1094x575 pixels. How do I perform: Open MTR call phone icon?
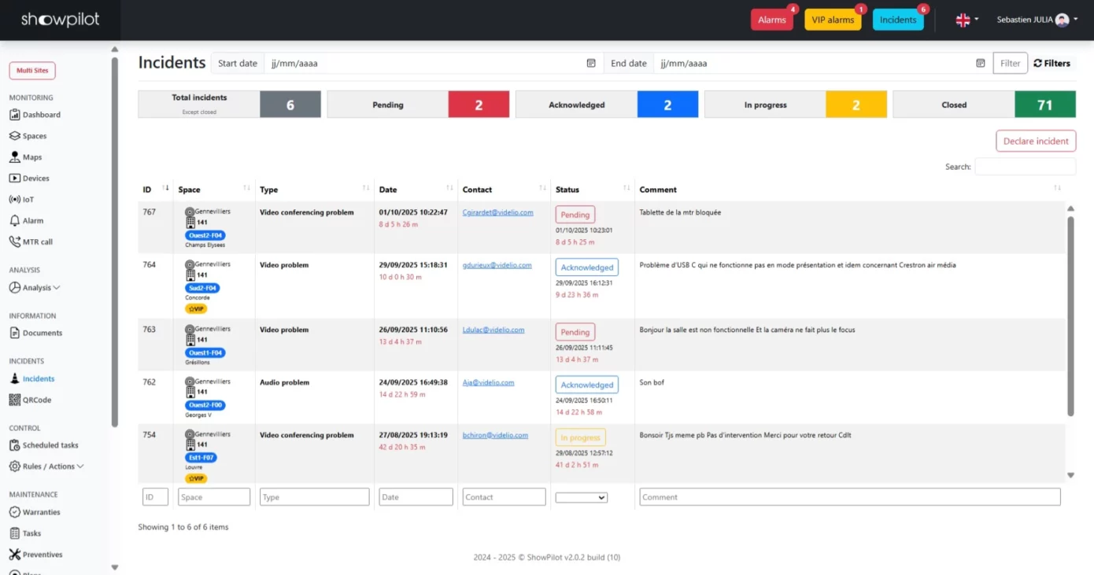[14, 242]
